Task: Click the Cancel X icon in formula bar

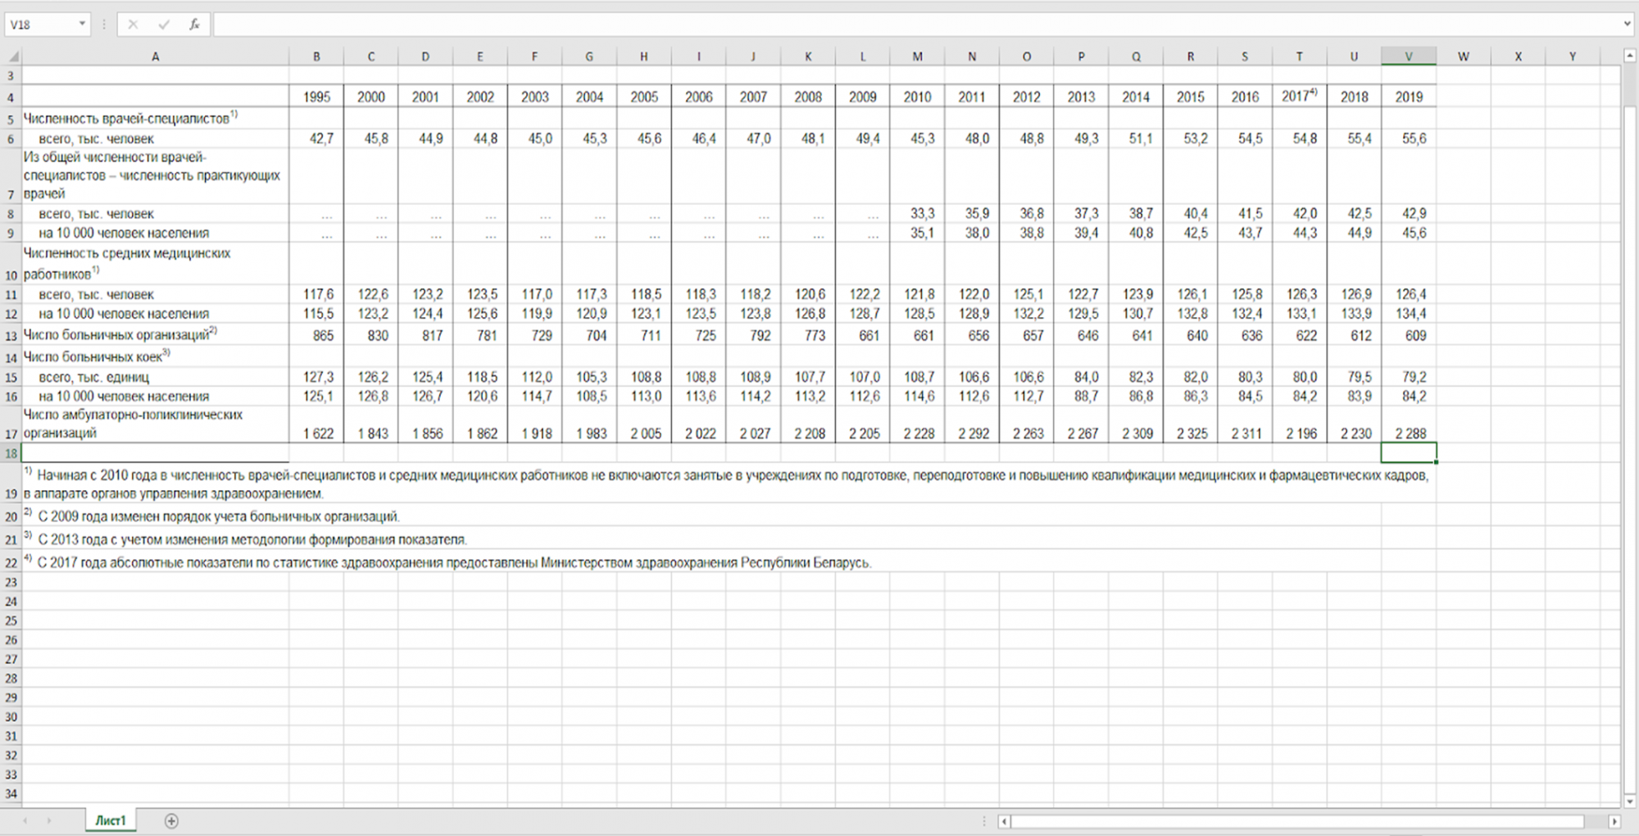Action: (133, 25)
